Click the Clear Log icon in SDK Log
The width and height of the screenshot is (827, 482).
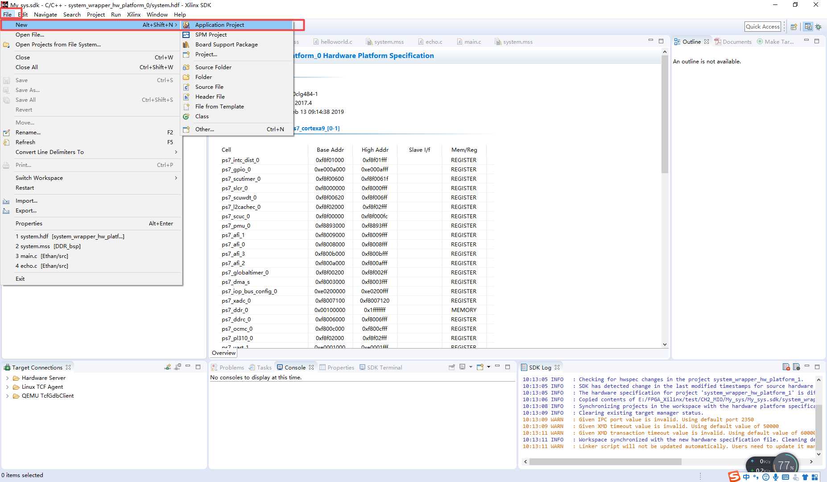(786, 367)
